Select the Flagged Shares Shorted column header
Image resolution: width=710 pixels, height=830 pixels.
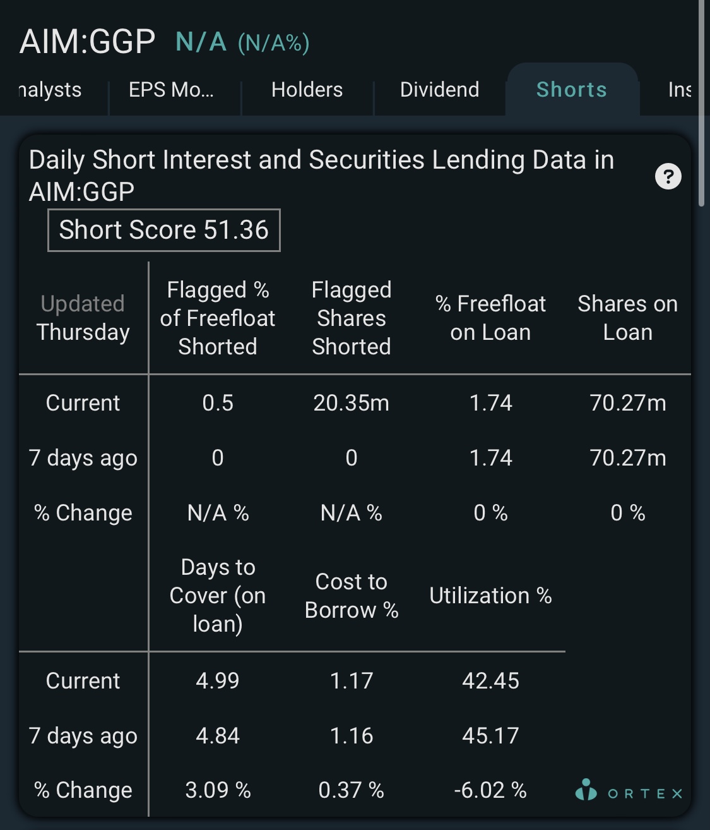pyautogui.click(x=352, y=318)
